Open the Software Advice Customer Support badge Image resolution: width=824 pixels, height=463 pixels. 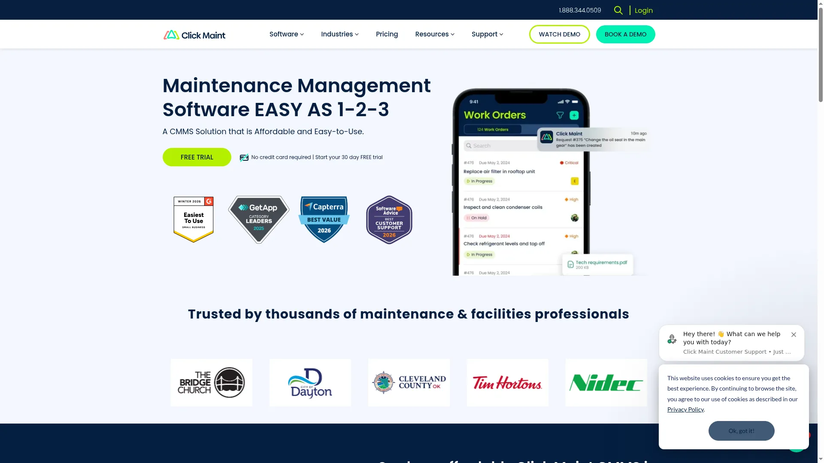point(389,220)
